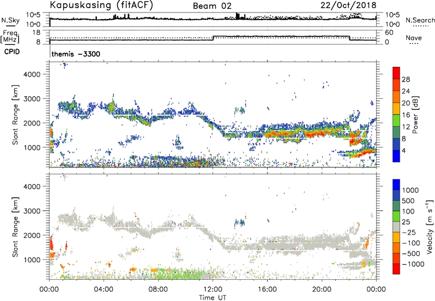Click the 'Kapuskasing (fitACF)' plot title

pos(102,5)
